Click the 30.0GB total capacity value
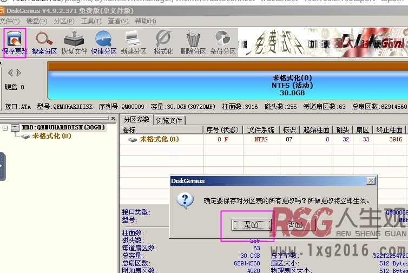Viewport: 408px width, 273px height. [250, 256]
